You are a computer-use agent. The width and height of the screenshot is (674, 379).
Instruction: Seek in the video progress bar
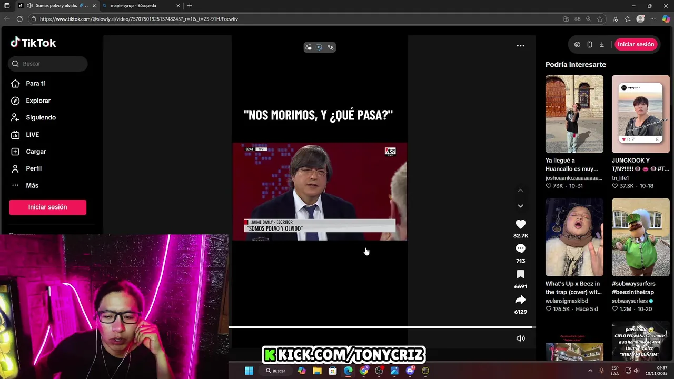(x=382, y=327)
